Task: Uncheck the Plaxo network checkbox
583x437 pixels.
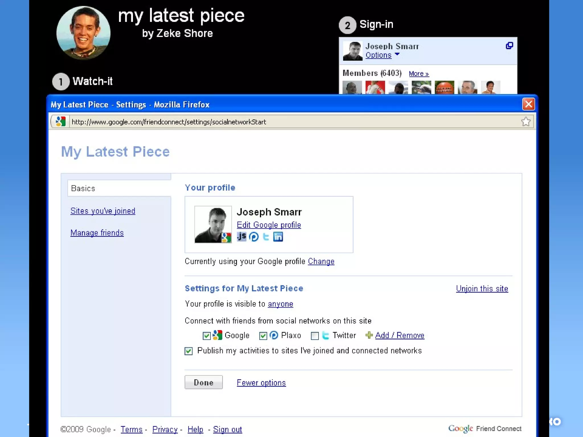Action: point(263,336)
